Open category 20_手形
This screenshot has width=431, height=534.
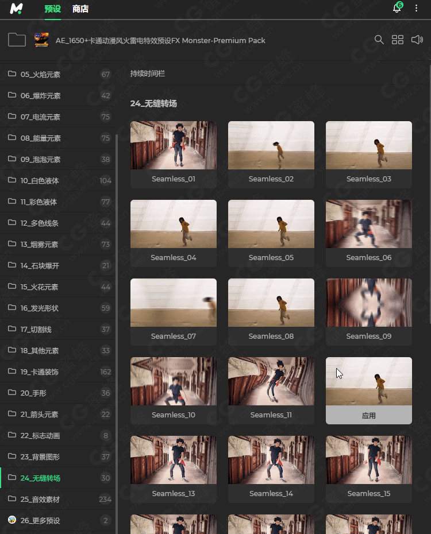coord(57,393)
